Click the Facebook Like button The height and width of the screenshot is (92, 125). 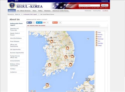pyautogui.click(x=29, y=23)
